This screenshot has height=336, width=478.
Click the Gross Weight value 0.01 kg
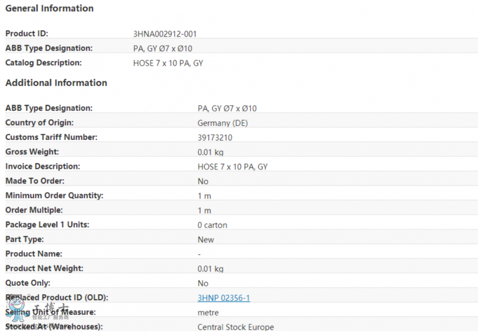tap(210, 152)
